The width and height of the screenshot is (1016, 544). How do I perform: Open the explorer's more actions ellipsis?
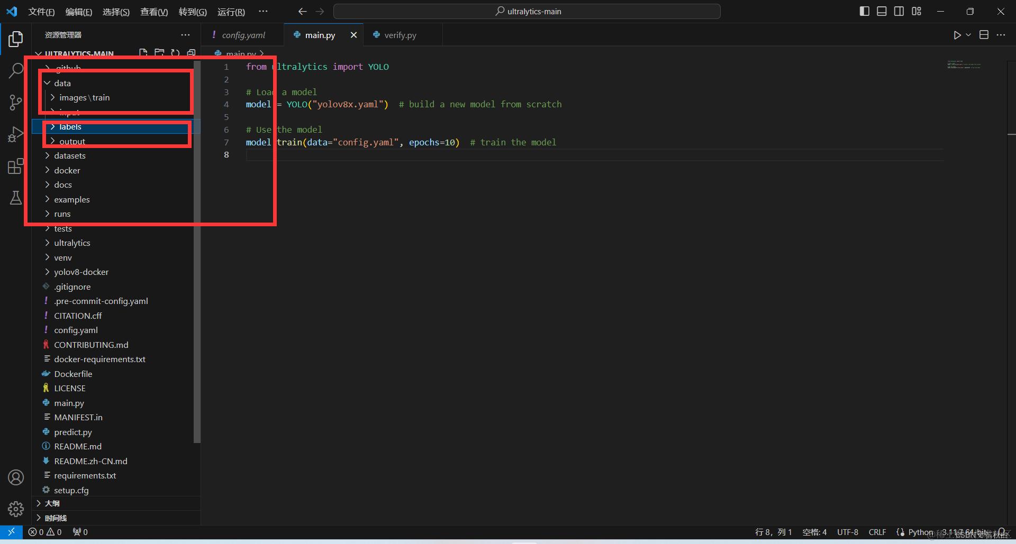(185, 35)
